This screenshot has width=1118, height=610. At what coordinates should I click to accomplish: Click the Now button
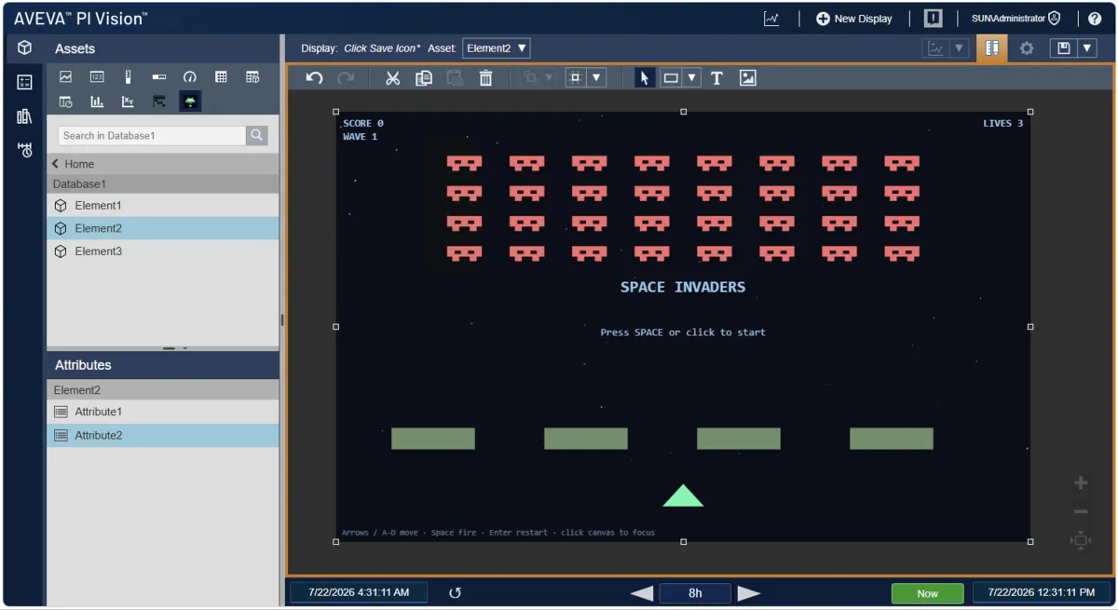(x=927, y=593)
